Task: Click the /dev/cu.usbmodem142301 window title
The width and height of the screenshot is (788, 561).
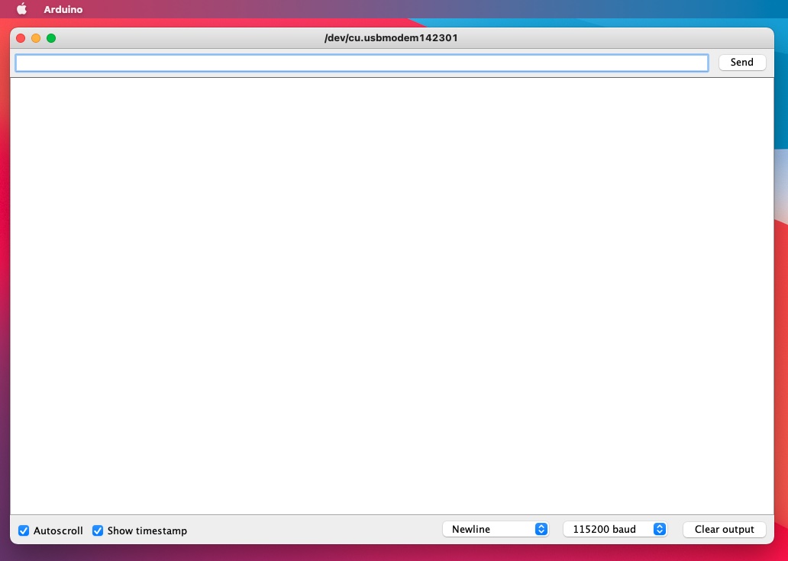Action: pyautogui.click(x=391, y=37)
